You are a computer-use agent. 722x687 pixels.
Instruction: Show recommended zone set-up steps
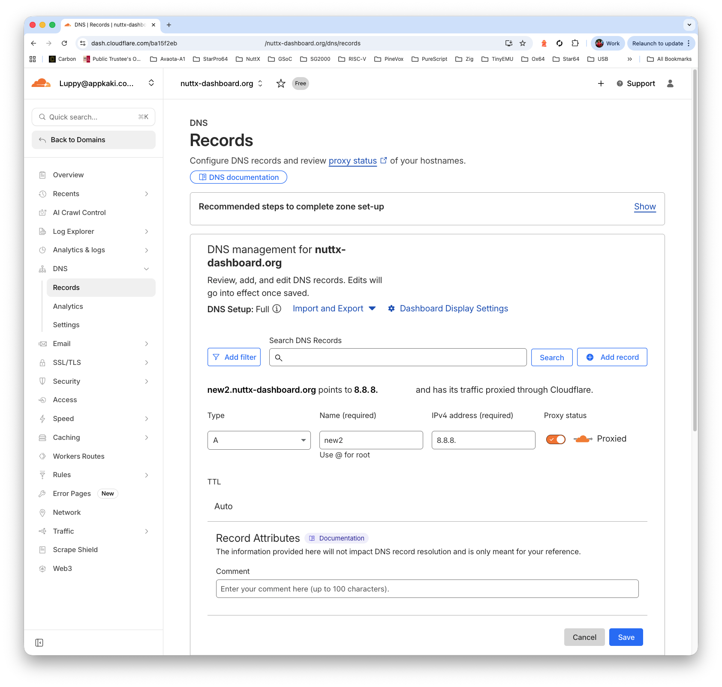pyautogui.click(x=645, y=206)
